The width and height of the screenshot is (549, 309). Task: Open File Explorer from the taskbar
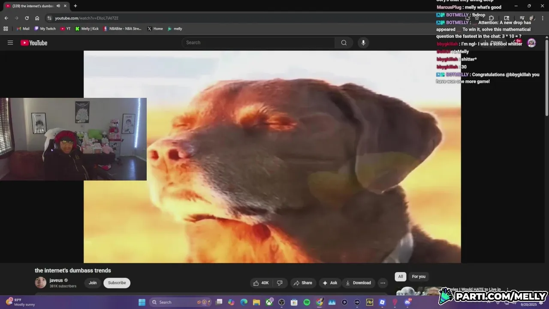[256, 302]
